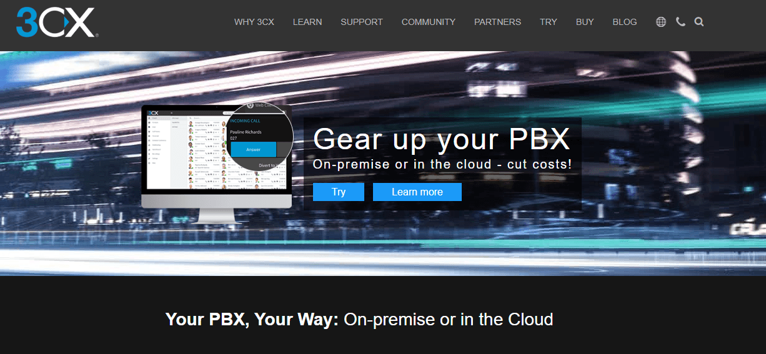
Task: Open the language selector globe icon
Action: pos(661,22)
